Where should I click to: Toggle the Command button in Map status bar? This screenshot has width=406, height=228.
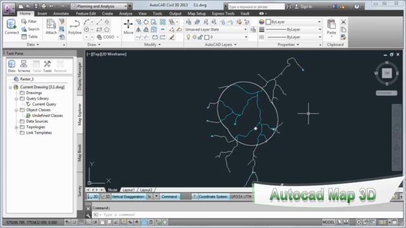coord(169,197)
